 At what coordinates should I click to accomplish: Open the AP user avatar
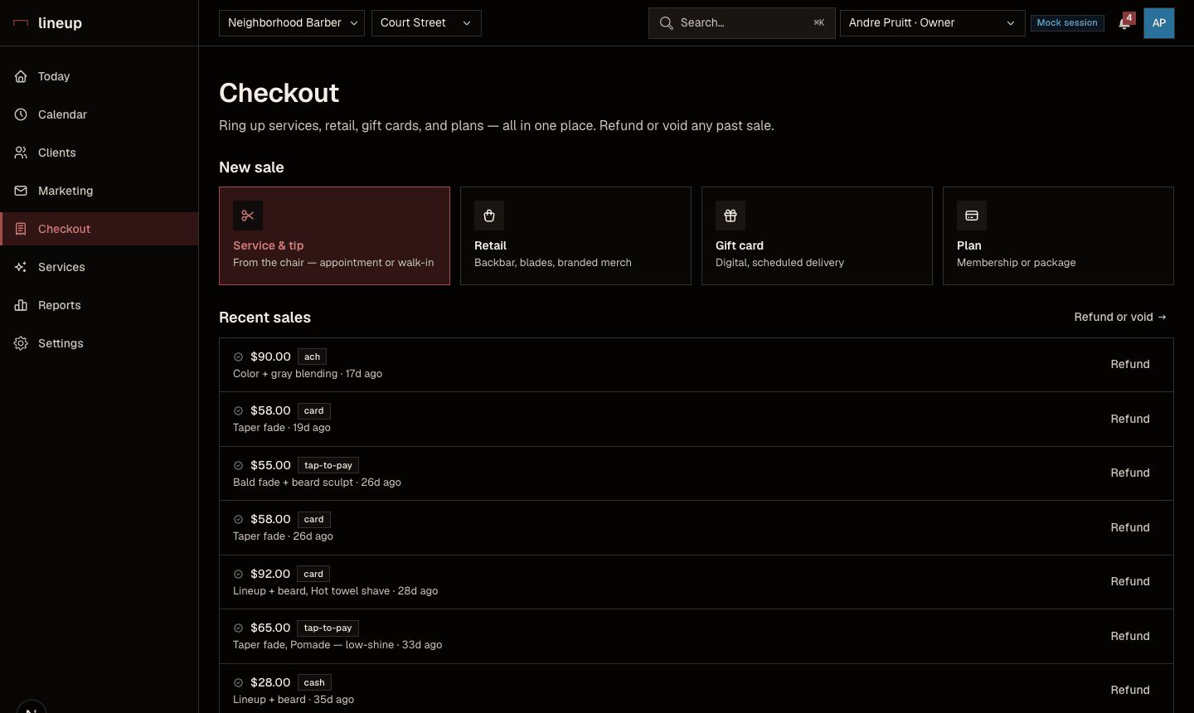pos(1159,23)
